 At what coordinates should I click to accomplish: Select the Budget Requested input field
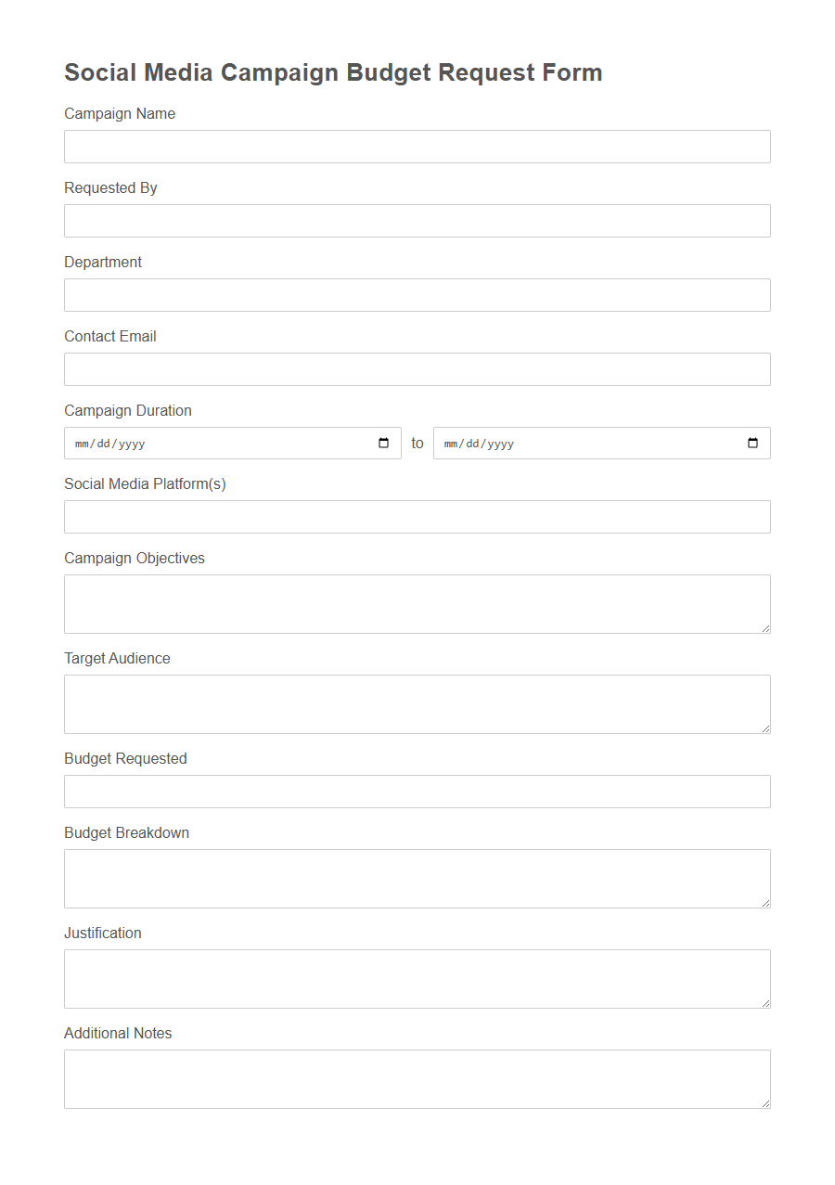tap(417, 791)
